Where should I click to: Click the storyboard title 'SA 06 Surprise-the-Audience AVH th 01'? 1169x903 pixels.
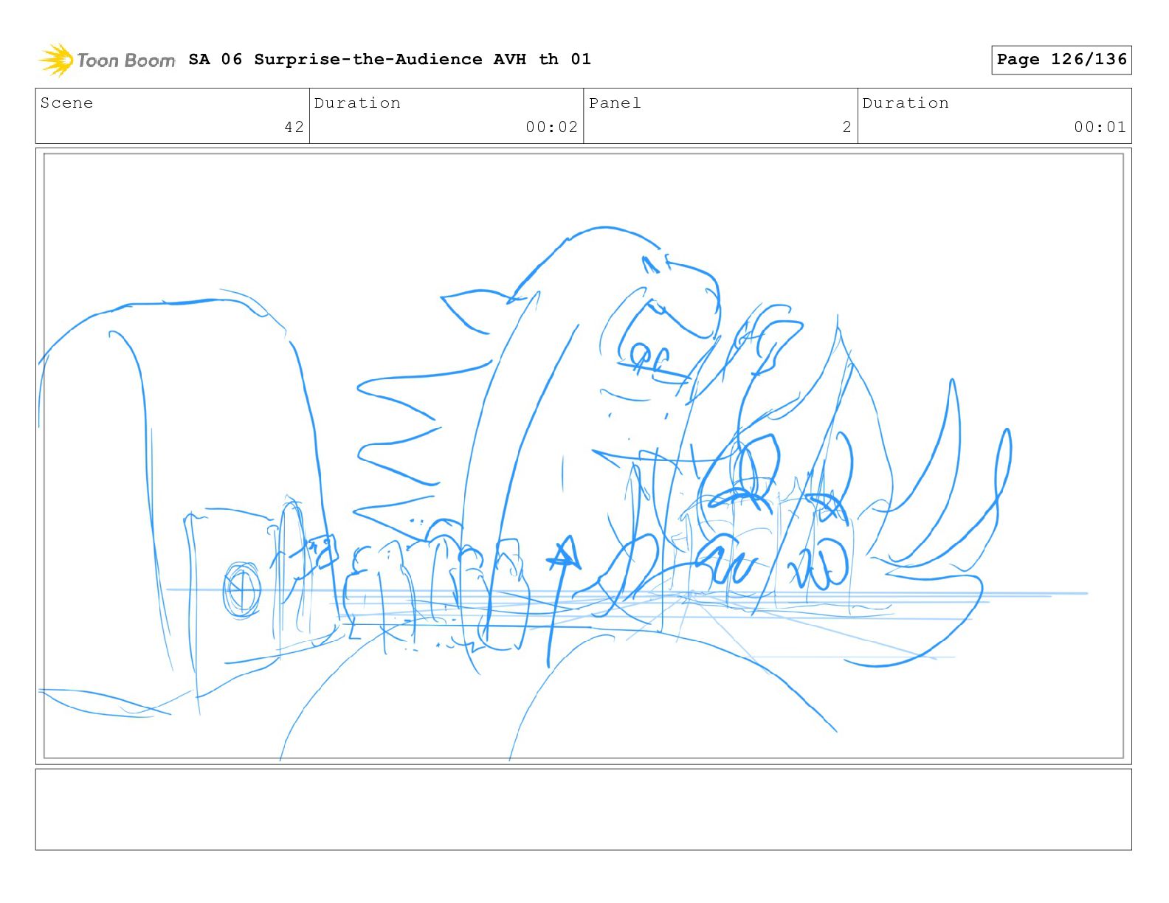point(390,59)
